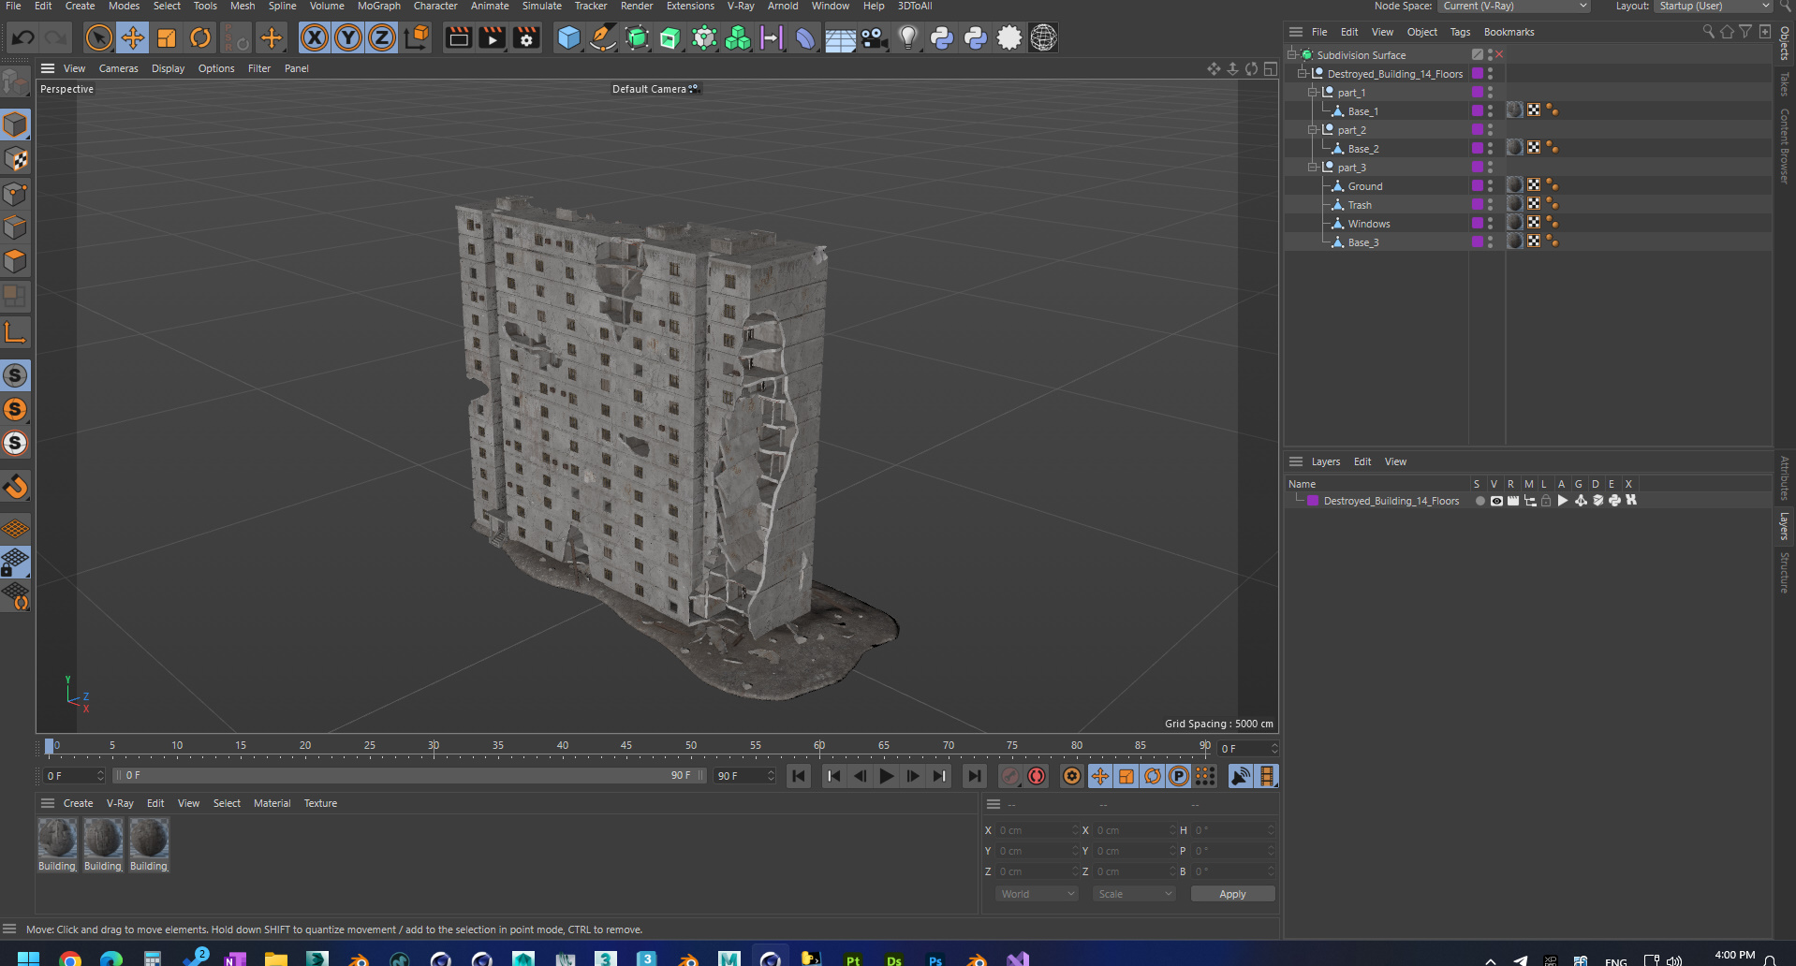Open the Node Space dropdown
The image size is (1796, 966).
[1513, 7]
